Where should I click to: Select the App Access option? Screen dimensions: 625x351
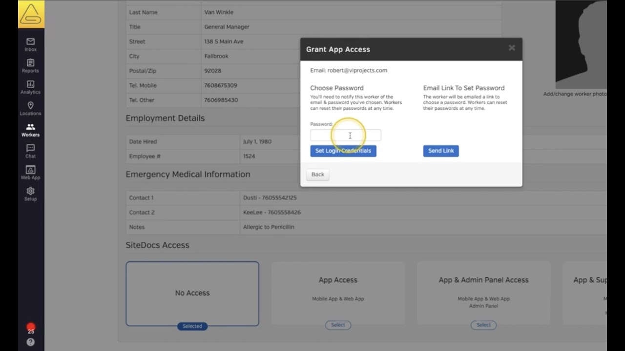[x=338, y=325]
